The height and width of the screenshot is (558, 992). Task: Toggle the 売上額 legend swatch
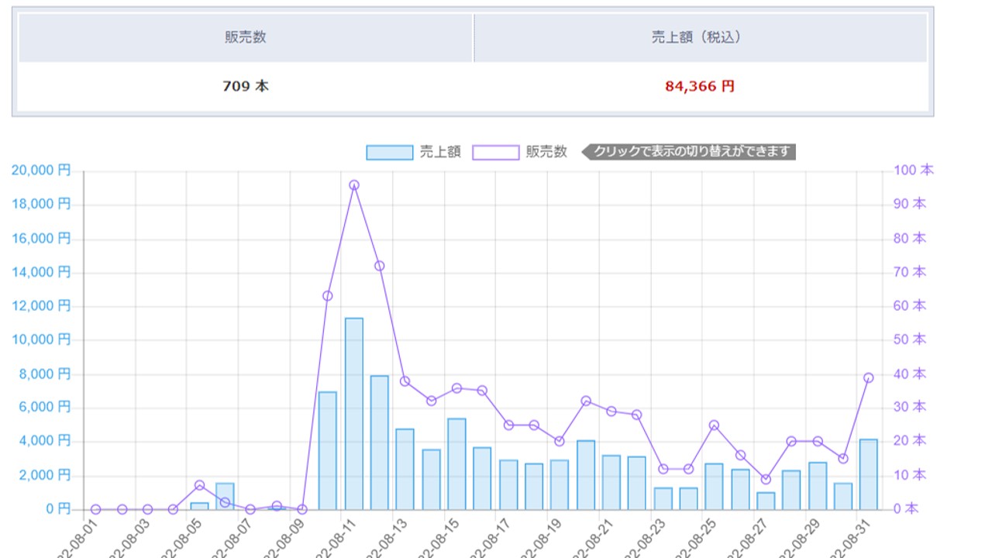point(389,153)
